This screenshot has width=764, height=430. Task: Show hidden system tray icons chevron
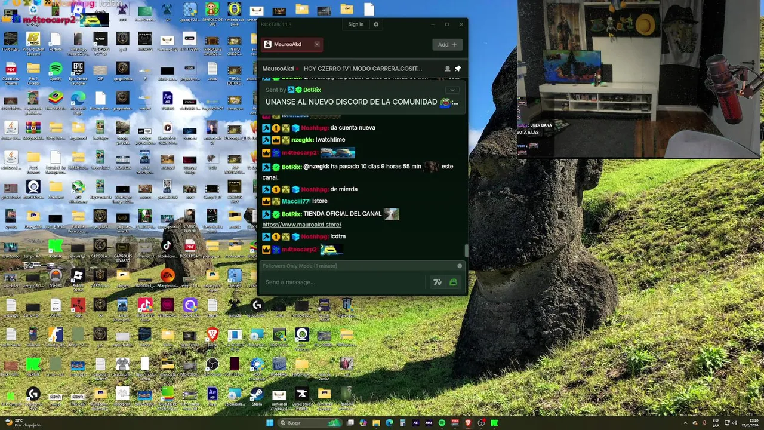[x=685, y=423]
